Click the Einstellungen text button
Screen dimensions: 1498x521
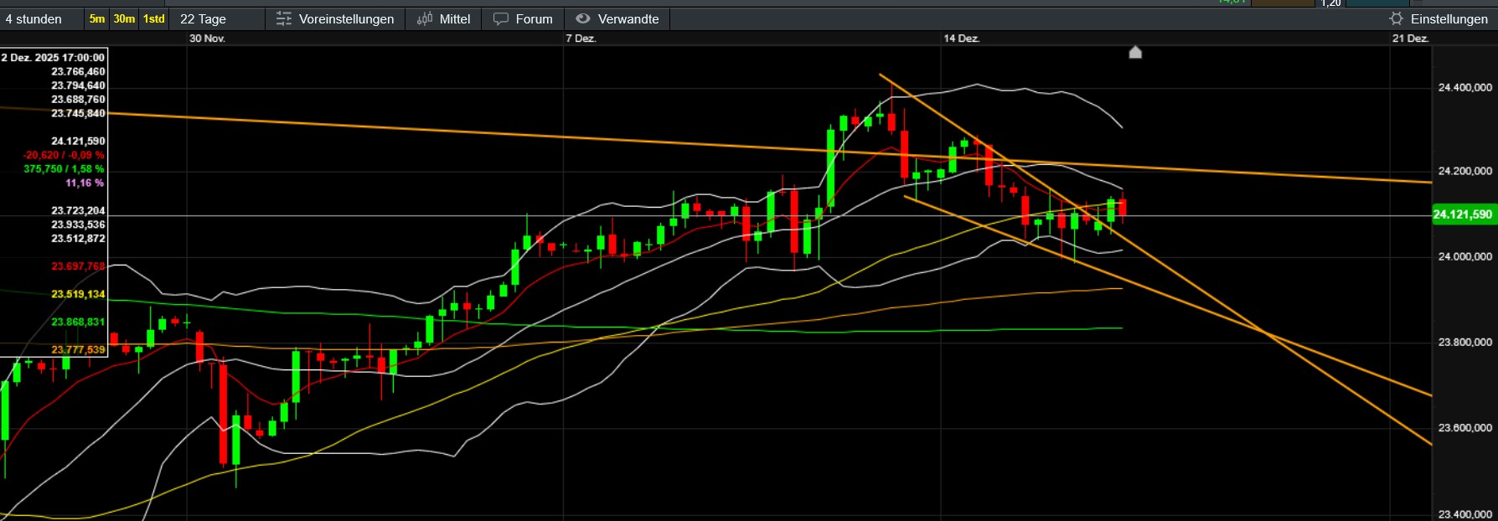coord(1449,18)
